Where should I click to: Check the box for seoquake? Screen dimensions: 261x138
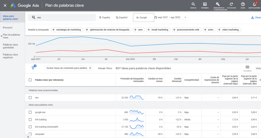30,134
